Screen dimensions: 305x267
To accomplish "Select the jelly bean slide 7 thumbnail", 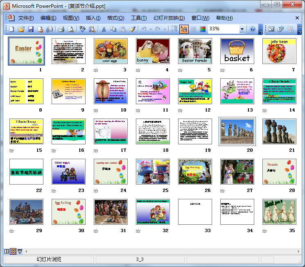I will coord(279,51).
